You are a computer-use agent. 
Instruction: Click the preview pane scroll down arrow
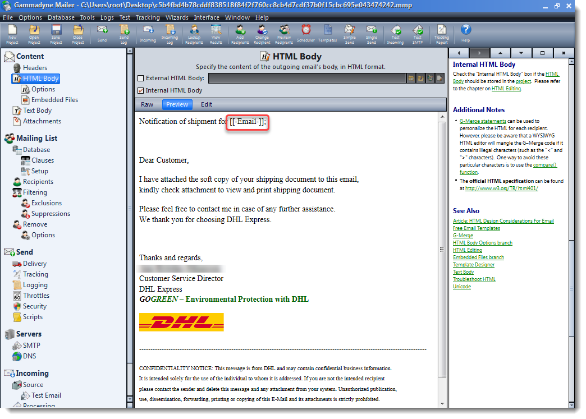click(x=442, y=404)
